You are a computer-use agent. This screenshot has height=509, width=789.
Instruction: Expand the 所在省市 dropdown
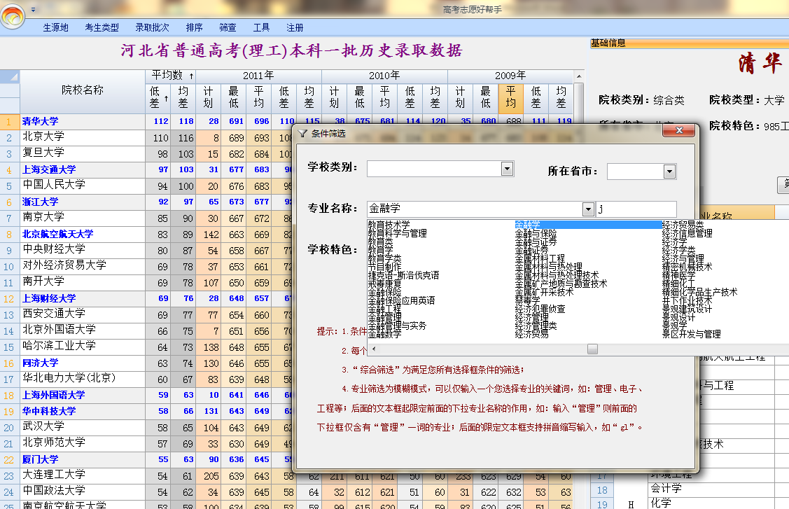click(669, 172)
